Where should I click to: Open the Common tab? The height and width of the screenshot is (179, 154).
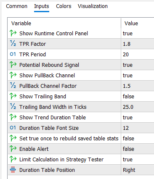[16, 6]
